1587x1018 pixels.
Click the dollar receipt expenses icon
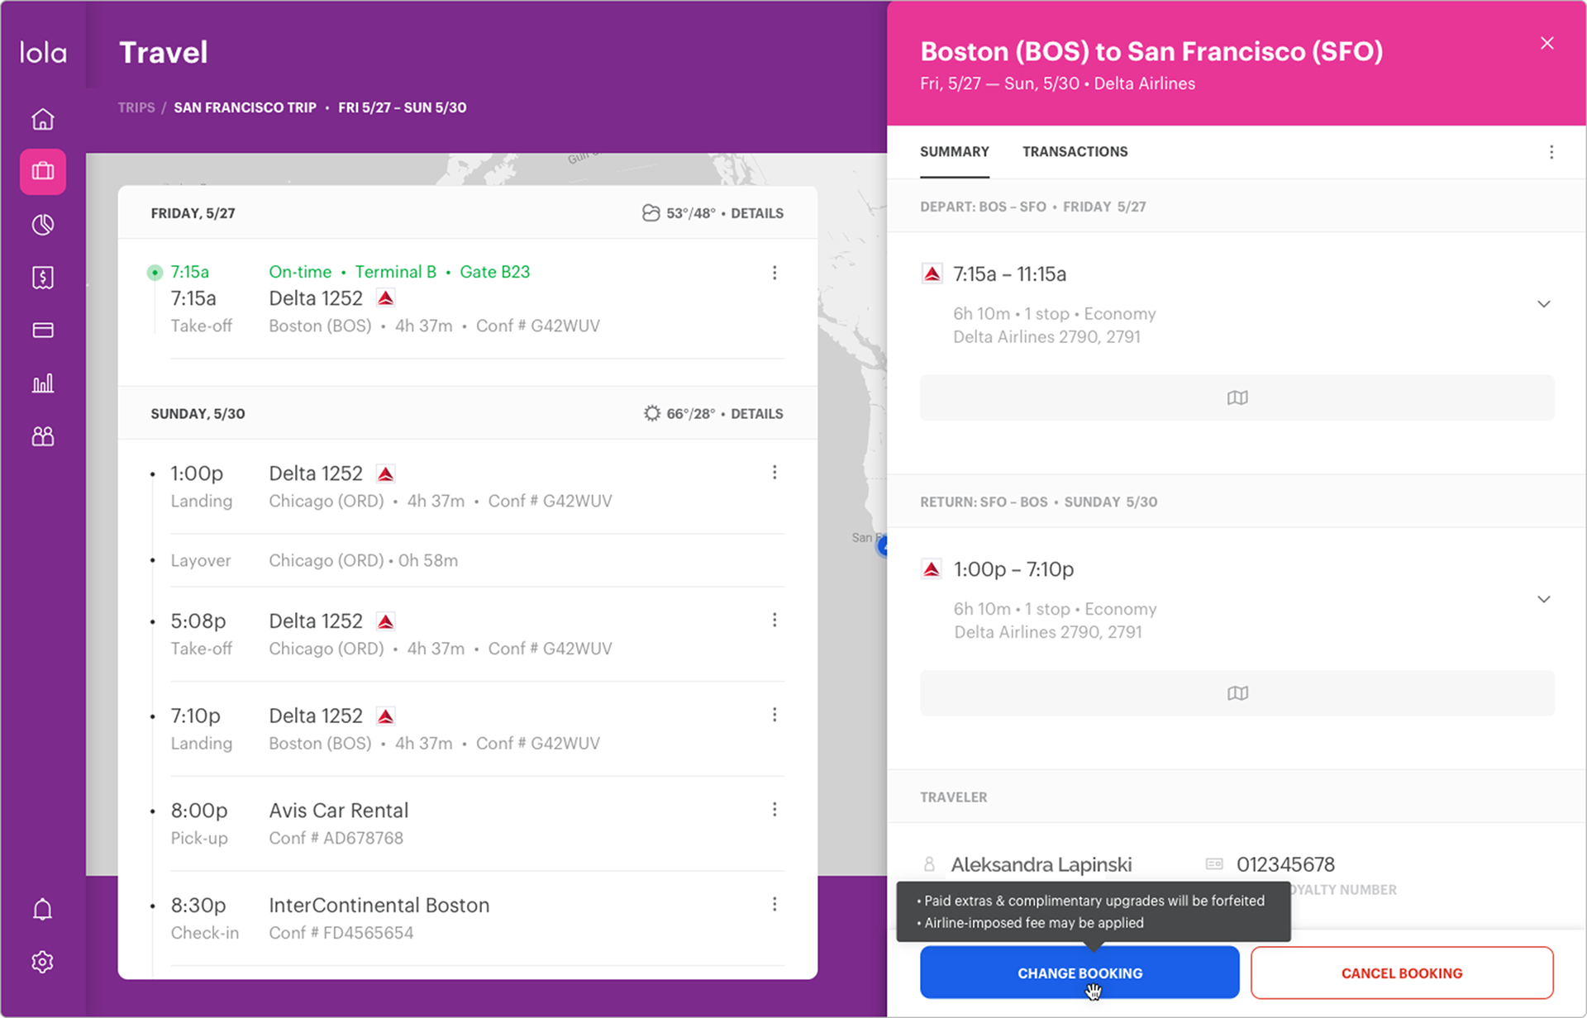coord(43,278)
